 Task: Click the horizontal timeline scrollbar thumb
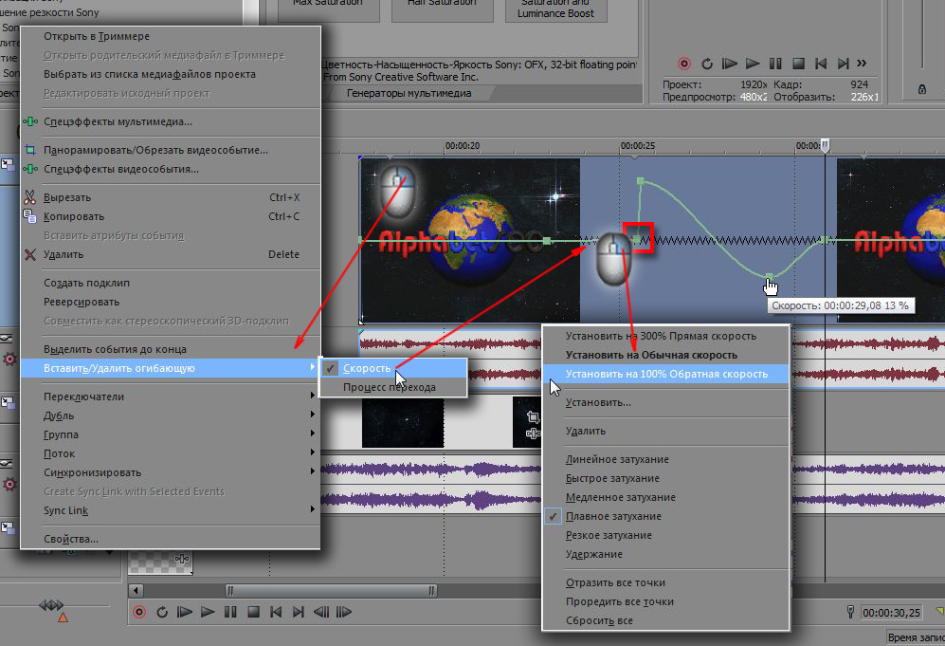coord(330,589)
